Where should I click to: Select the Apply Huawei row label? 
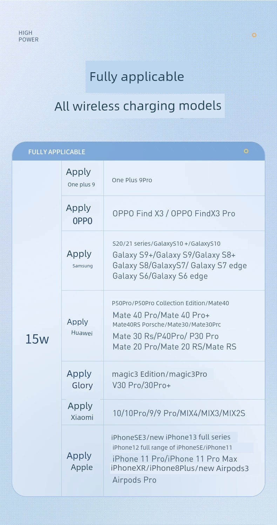(80, 327)
